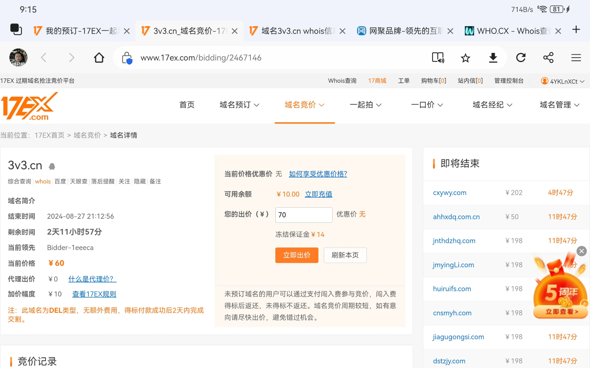Open the cxywy.com ending-soon listing

[449, 193]
